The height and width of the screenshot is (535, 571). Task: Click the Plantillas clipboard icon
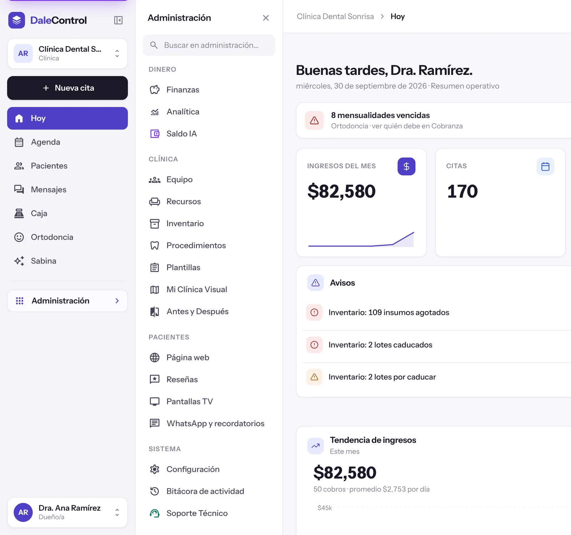pos(155,267)
